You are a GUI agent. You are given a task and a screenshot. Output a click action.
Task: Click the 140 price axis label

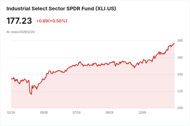coord(180,74)
